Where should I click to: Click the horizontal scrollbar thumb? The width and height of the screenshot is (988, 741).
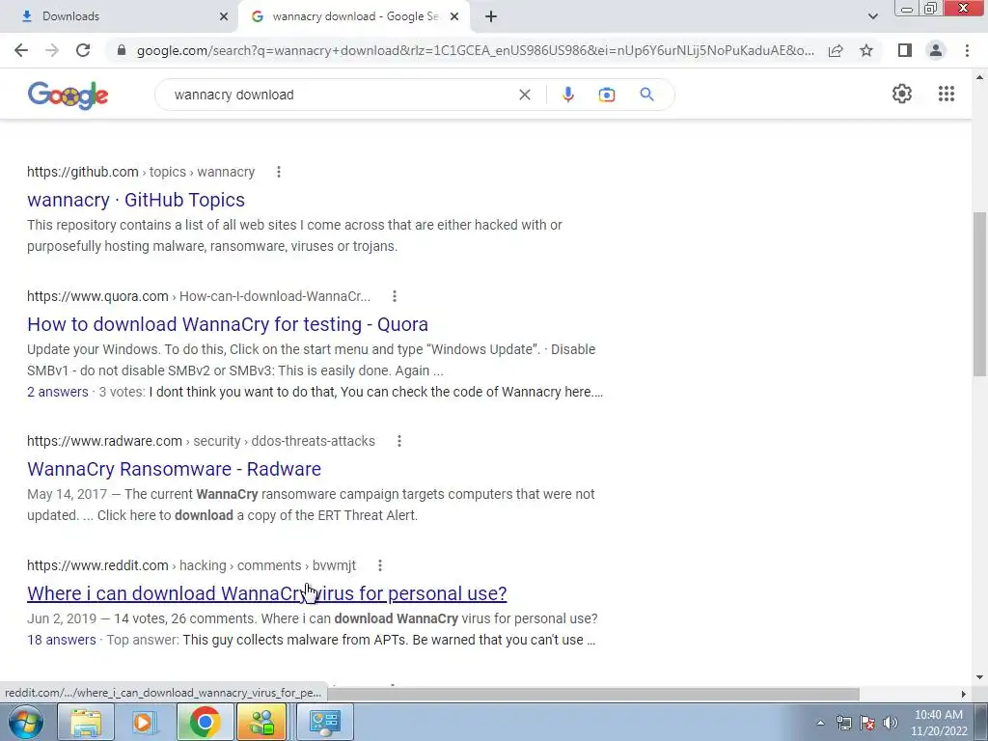pos(593,694)
